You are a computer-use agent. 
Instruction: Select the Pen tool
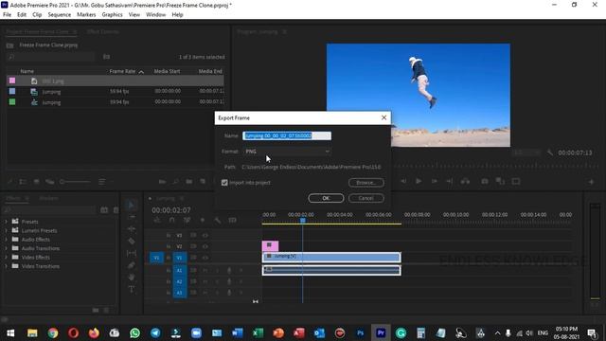pyautogui.click(x=132, y=265)
